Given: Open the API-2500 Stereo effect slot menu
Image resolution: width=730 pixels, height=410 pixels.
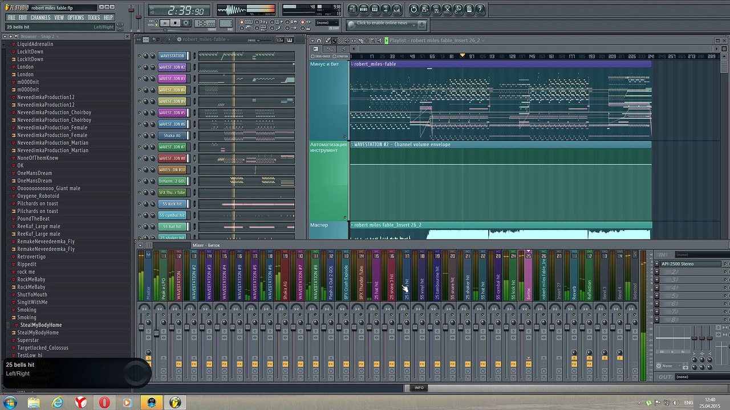Looking at the screenshot, I should point(657,264).
